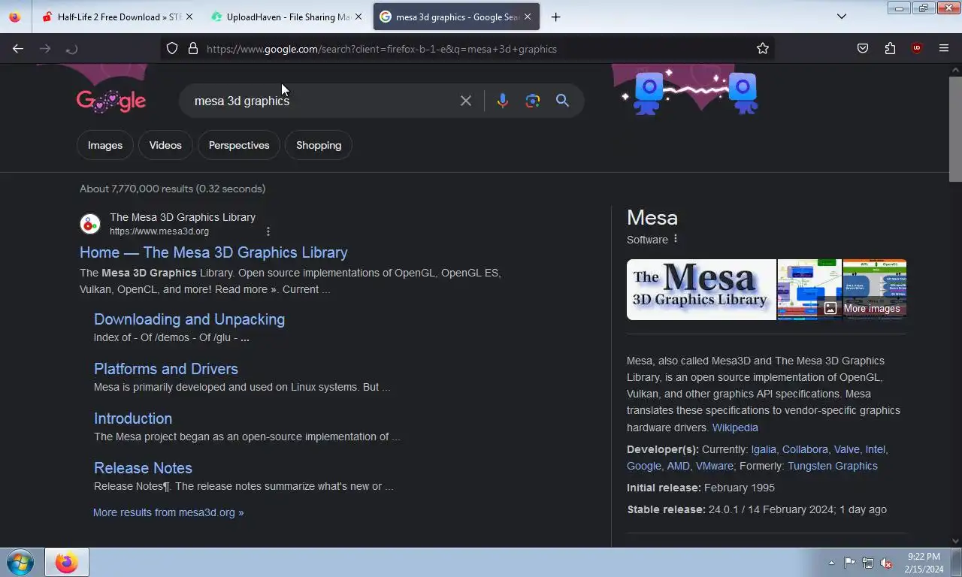Viewport: 962px width, 577px height.
Task: Open the Release Notes link
Action: (x=143, y=468)
